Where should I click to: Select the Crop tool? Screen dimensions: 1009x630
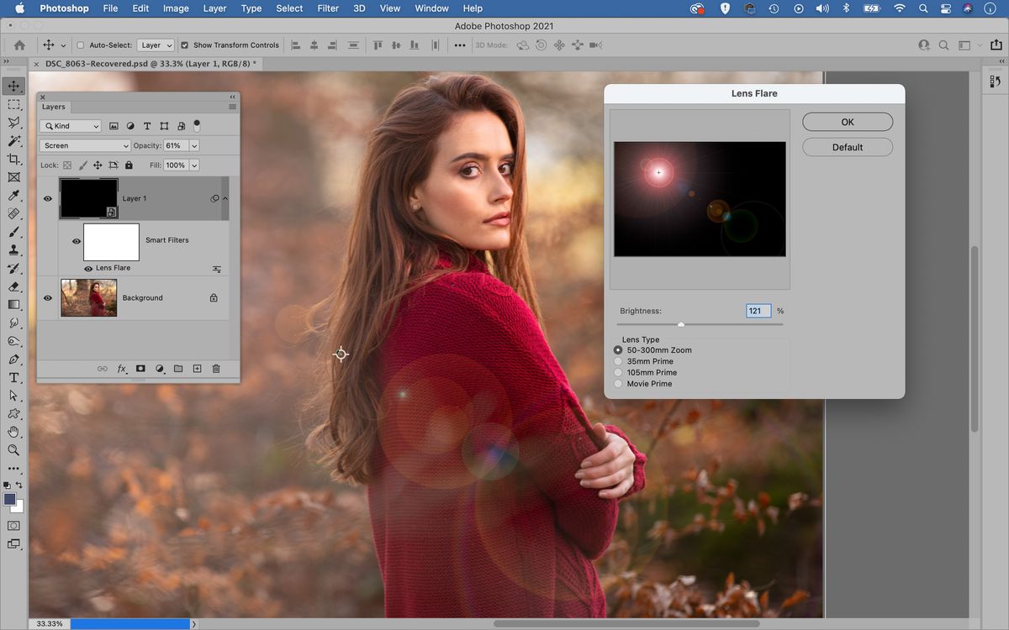point(13,160)
